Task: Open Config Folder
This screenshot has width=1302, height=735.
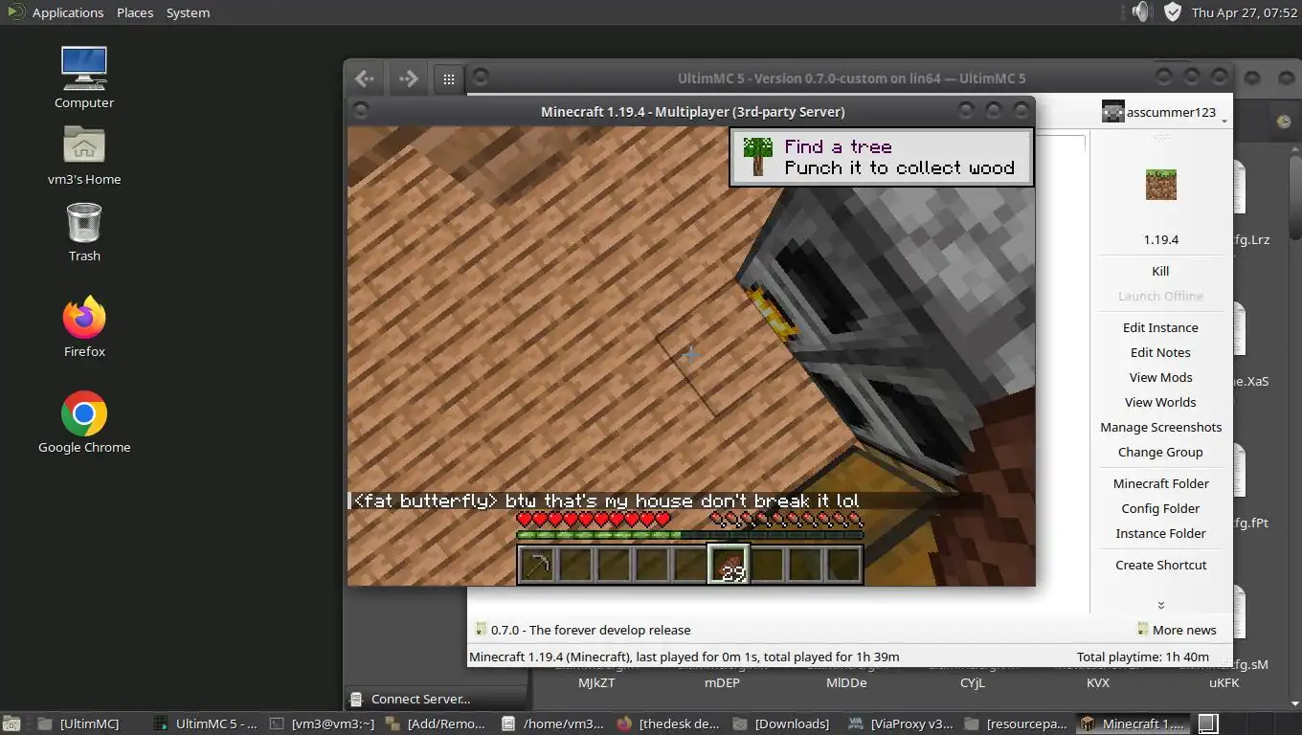Action: coord(1161,508)
